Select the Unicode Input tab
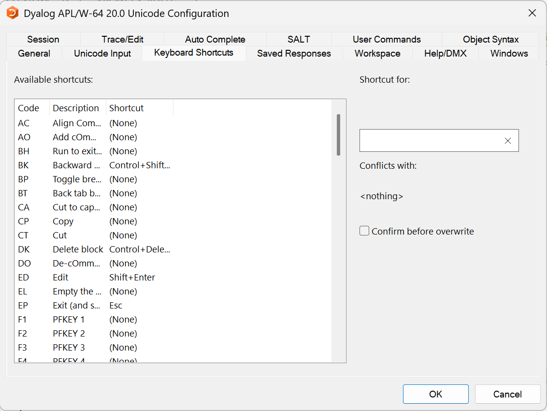This screenshot has height=411, width=547. pos(101,53)
